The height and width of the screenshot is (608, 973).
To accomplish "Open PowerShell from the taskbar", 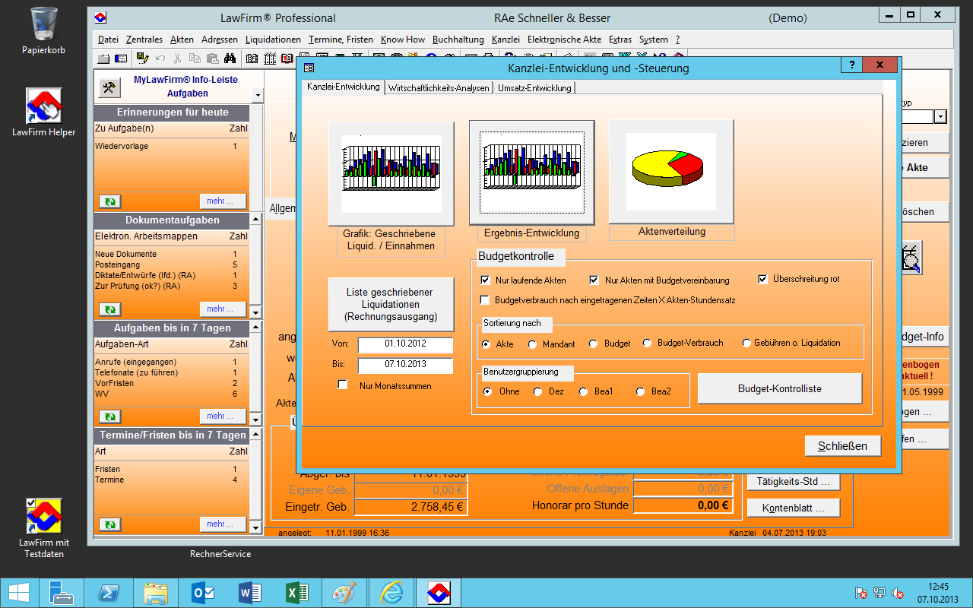I will click(x=109, y=592).
